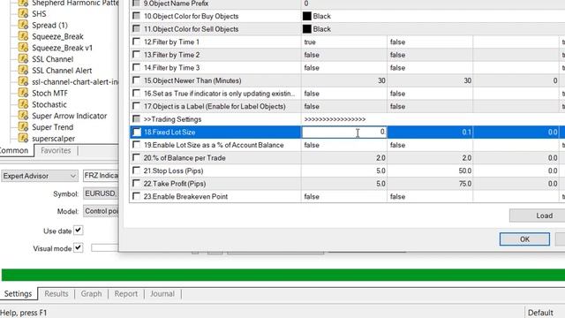Viewport: 565px width, 318px height.
Task: Switch to the Favorites tab
Action: click(x=56, y=151)
